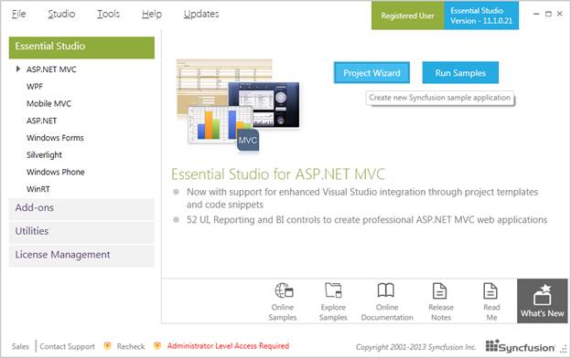The height and width of the screenshot is (358, 571).
Task: Click the Recheck link
Action: 131,346
